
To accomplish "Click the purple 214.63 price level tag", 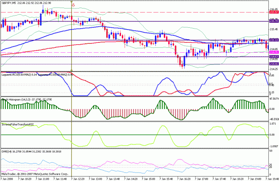I will 274,56.
